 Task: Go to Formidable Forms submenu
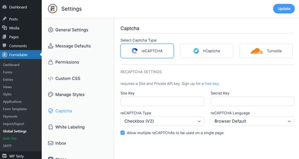(x=8, y=72)
